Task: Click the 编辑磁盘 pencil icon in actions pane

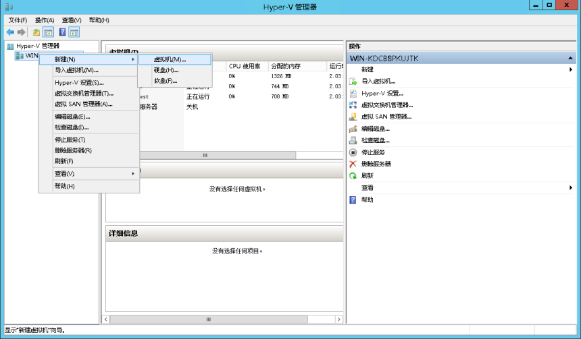Action: pyautogui.click(x=353, y=129)
